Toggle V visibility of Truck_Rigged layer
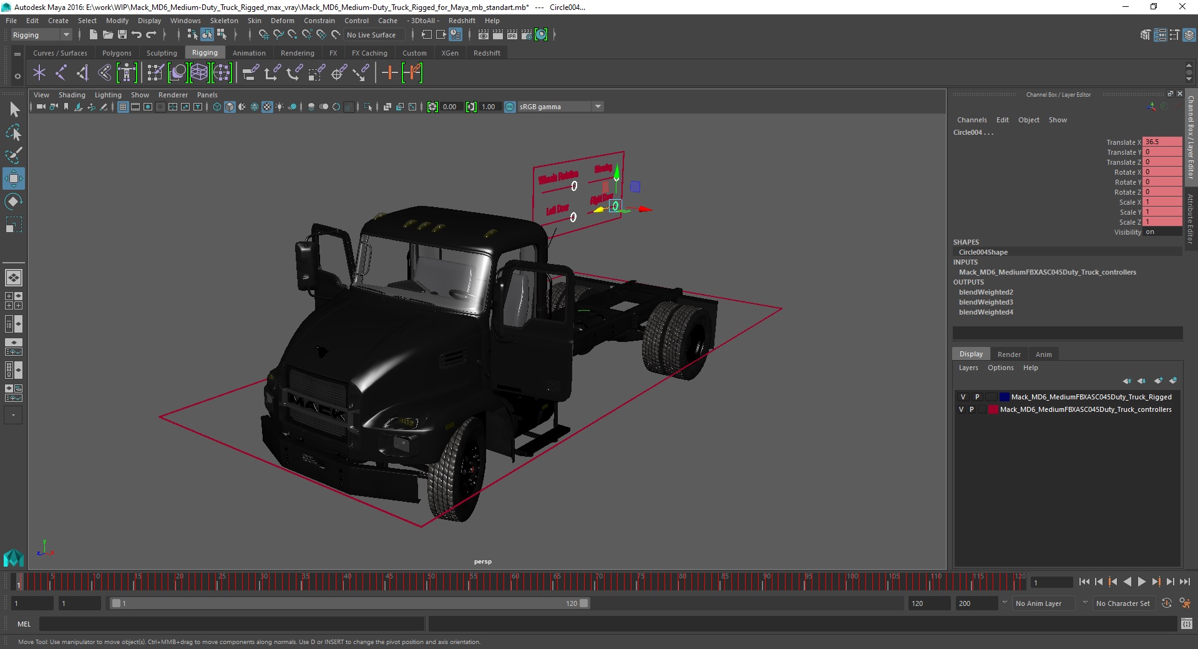 tap(963, 397)
